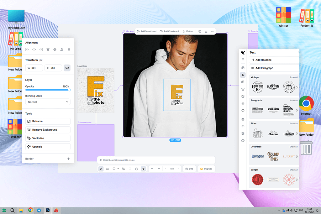Align left in the Alignment panel
Screen dimensions: 321x214
[27, 49]
